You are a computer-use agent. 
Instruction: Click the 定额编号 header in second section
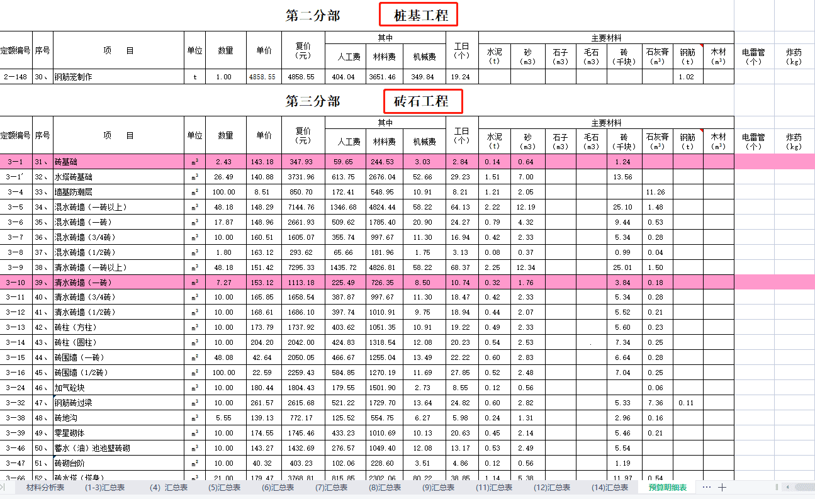pyautogui.click(x=16, y=50)
